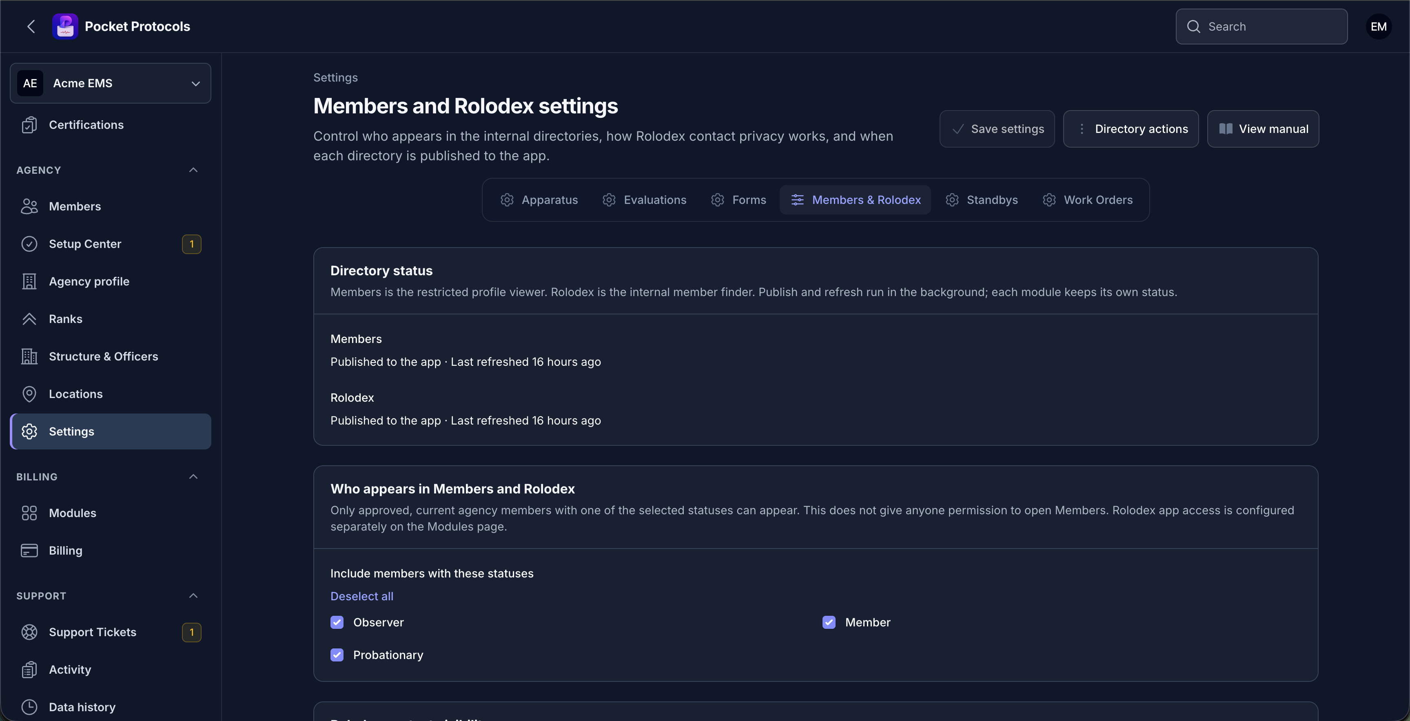This screenshot has width=1410, height=721.
Task: Switch to the Standbys settings tab
Action: pos(982,200)
